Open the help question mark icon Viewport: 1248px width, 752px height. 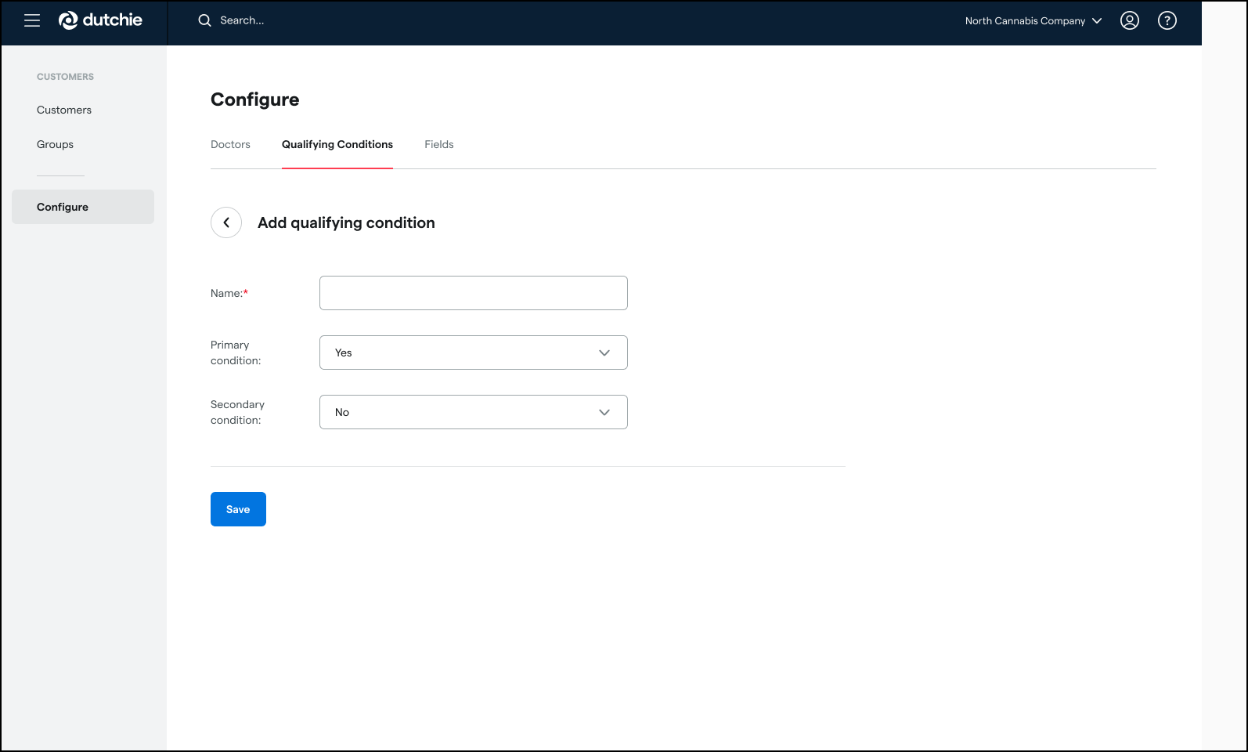click(x=1167, y=20)
